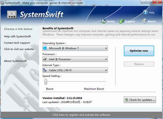This screenshot has height=119, width=163.
Task: Open the About SystemSwift sidebar link
Action: click(x=15, y=61)
